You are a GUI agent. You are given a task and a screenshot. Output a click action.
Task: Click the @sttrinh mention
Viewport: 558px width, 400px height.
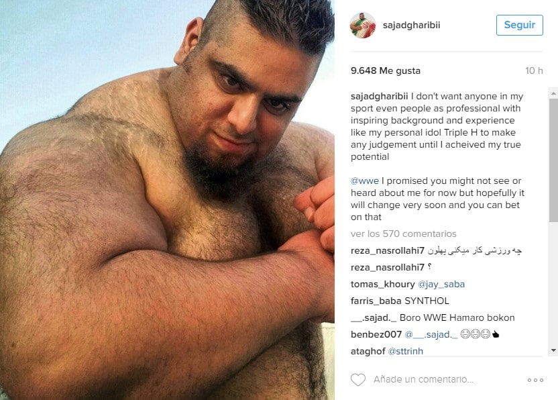pos(405,351)
